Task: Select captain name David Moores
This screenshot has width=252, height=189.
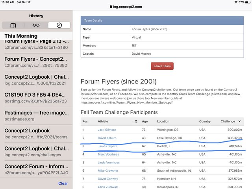Action: [141, 54]
